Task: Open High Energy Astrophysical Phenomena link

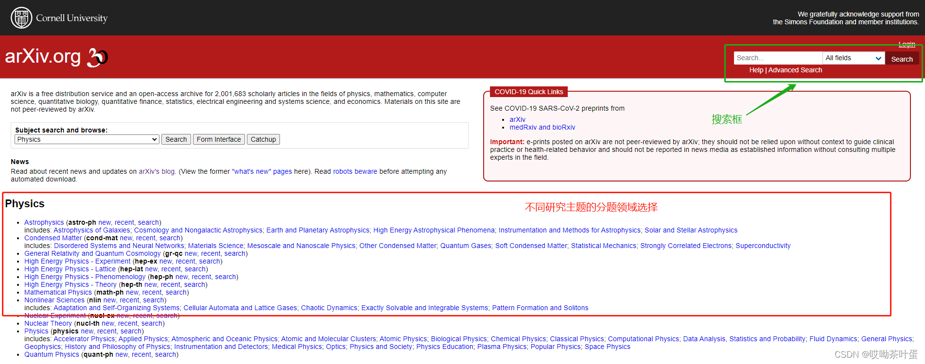Action: pyautogui.click(x=434, y=230)
